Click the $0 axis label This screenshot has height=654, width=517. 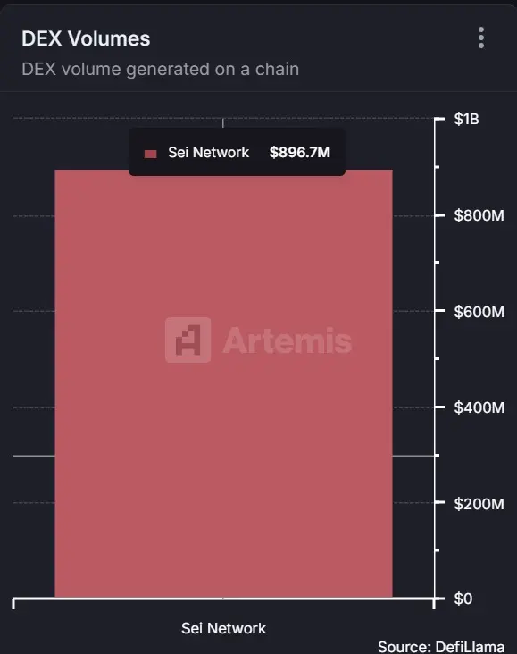click(463, 599)
